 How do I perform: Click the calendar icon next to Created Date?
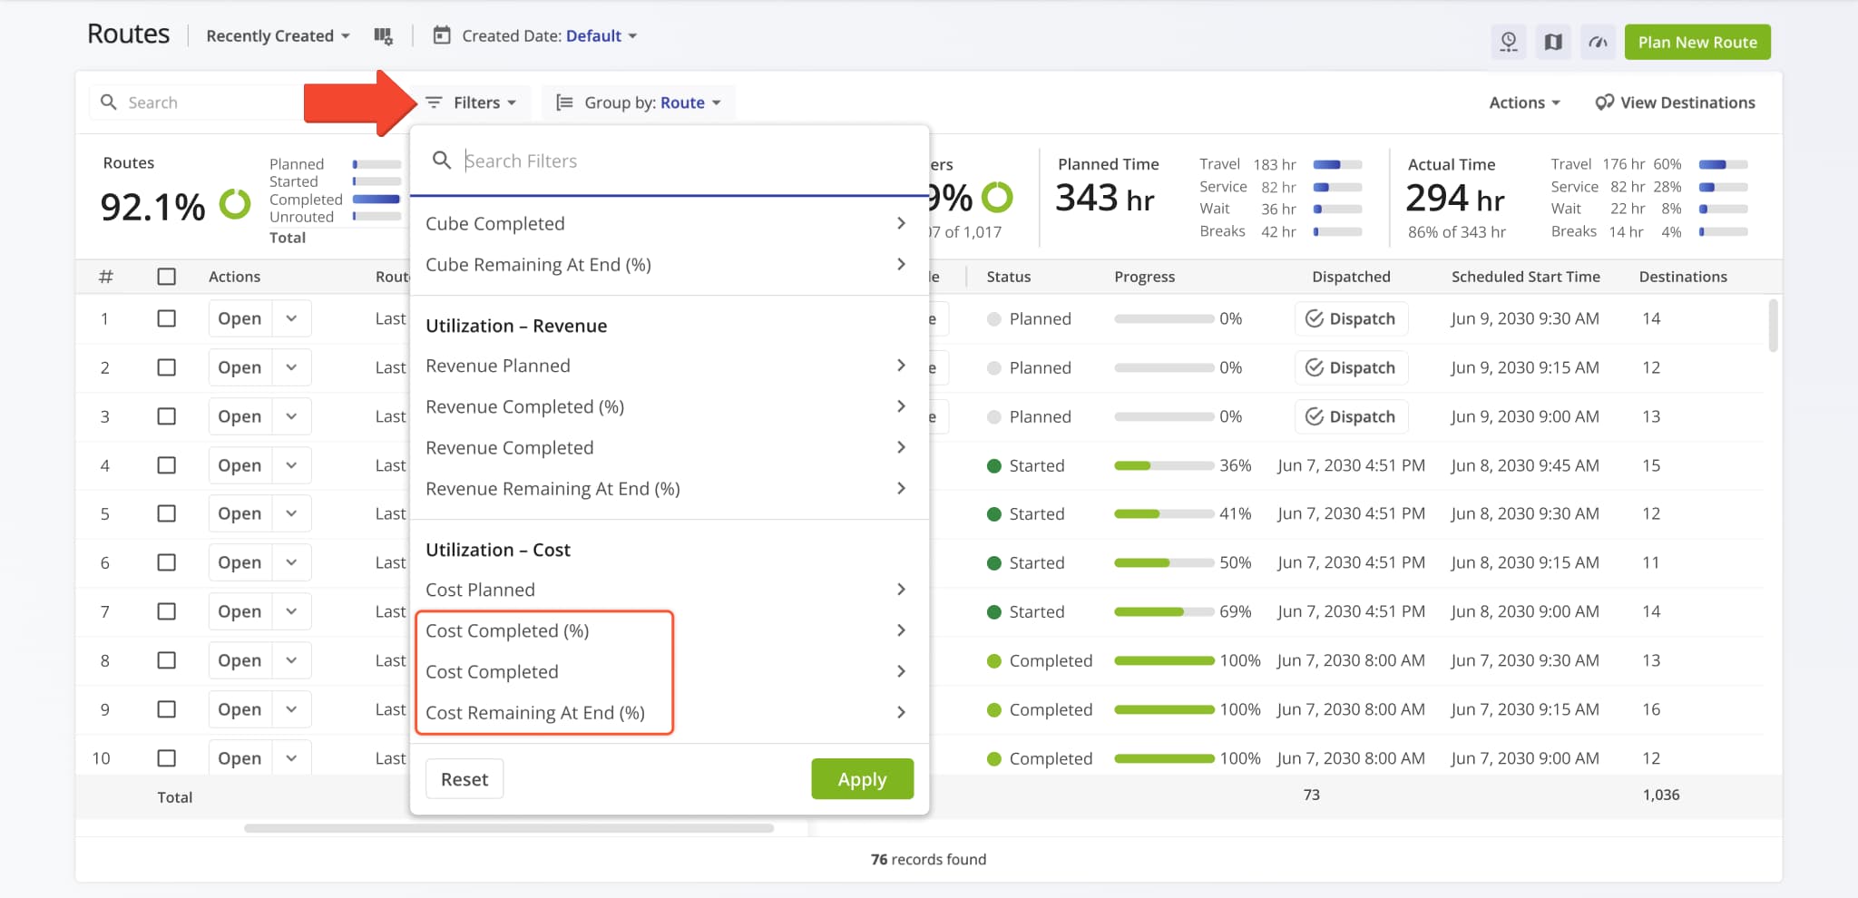(442, 35)
